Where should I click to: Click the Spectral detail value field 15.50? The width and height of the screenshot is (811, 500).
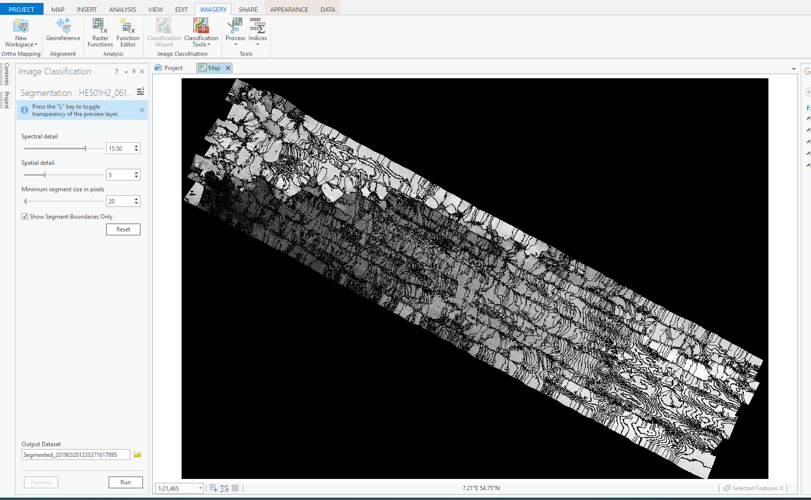pos(120,148)
